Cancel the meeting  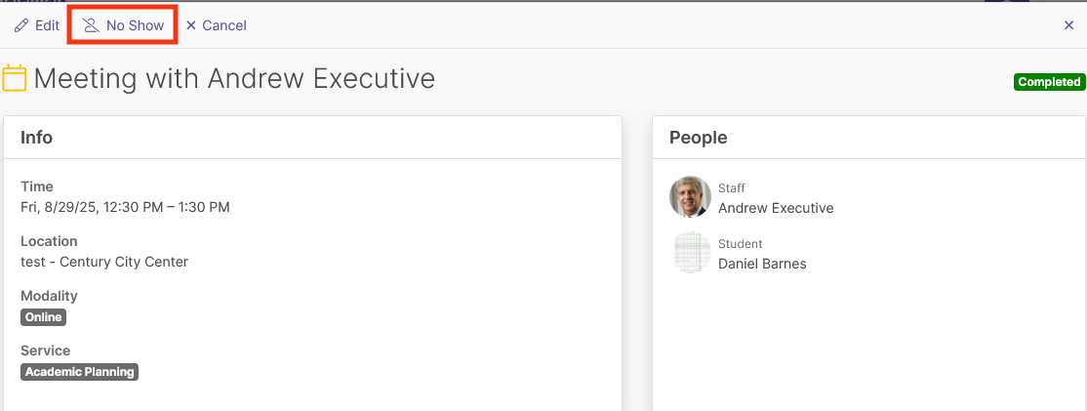(217, 25)
